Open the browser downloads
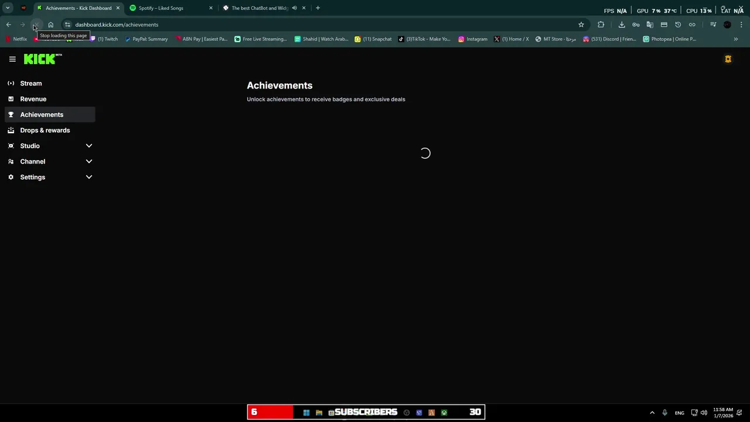This screenshot has height=422, width=750. 622,25
